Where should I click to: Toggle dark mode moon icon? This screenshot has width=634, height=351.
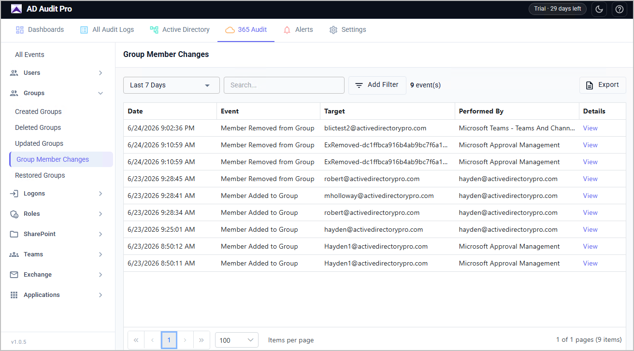pos(599,9)
